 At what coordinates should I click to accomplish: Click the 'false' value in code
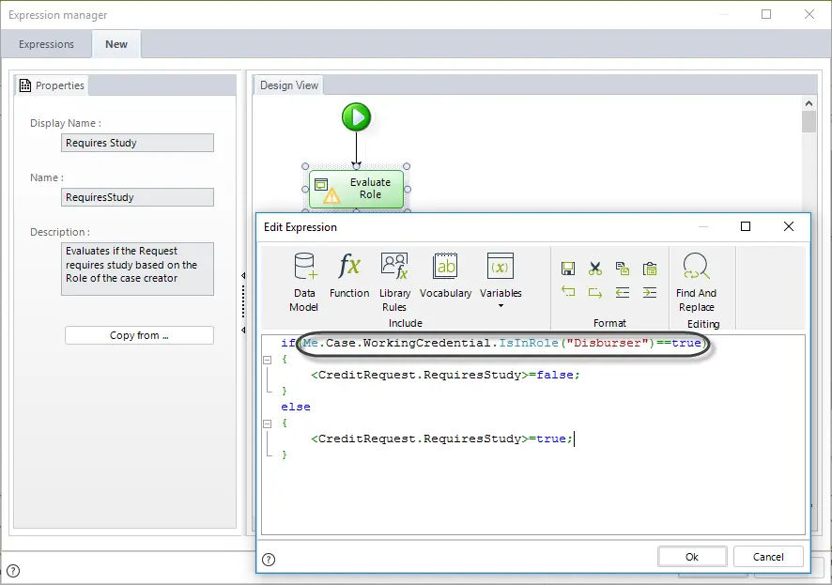point(554,375)
